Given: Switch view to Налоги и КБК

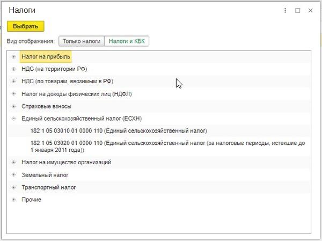Looking at the screenshot, I should [x=127, y=41].
